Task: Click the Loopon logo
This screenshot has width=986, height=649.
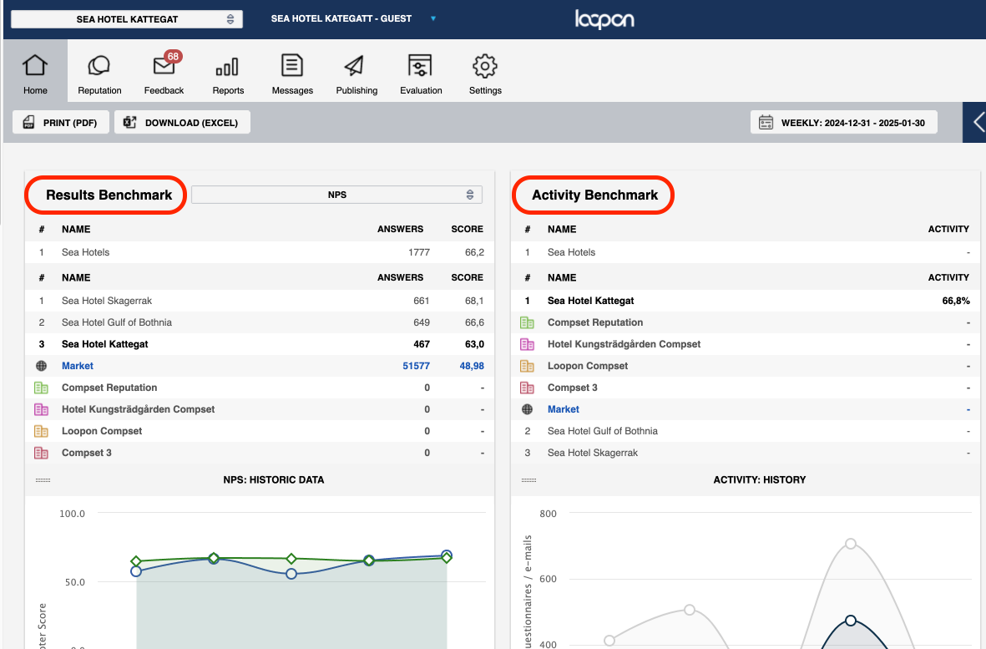Action: pyautogui.click(x=604, y=19)
